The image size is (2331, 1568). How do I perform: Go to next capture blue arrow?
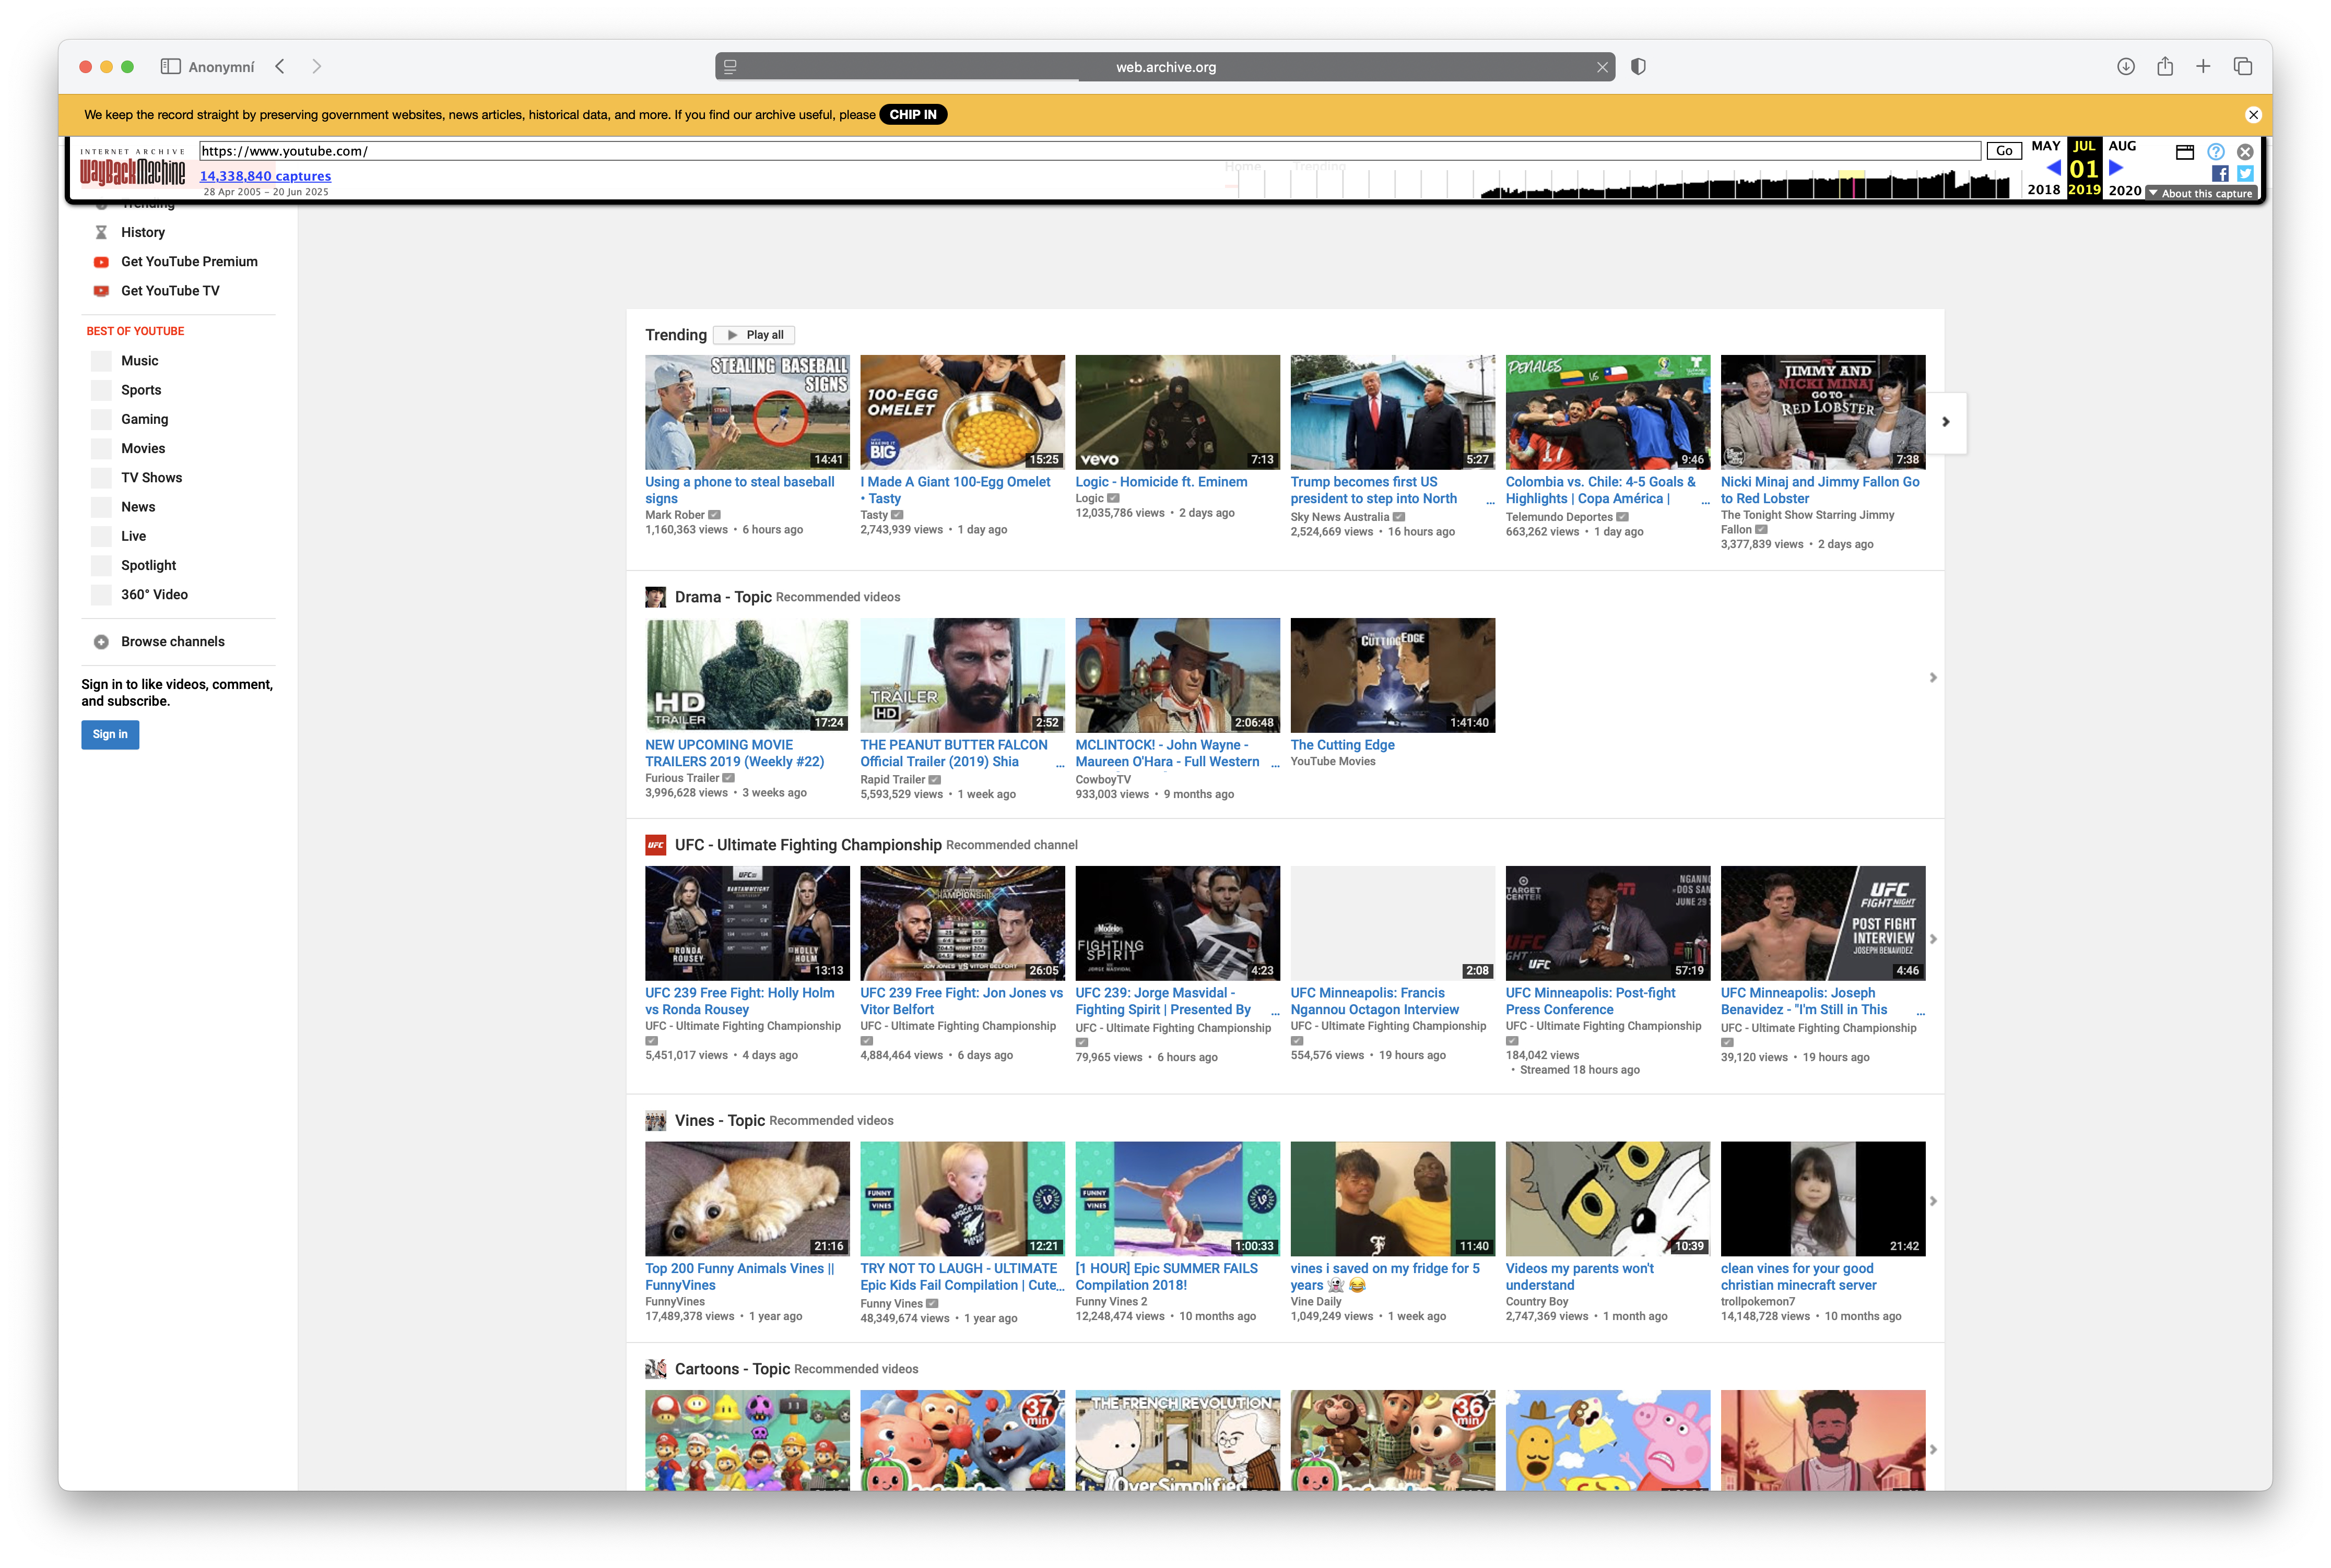(2115, 168)
